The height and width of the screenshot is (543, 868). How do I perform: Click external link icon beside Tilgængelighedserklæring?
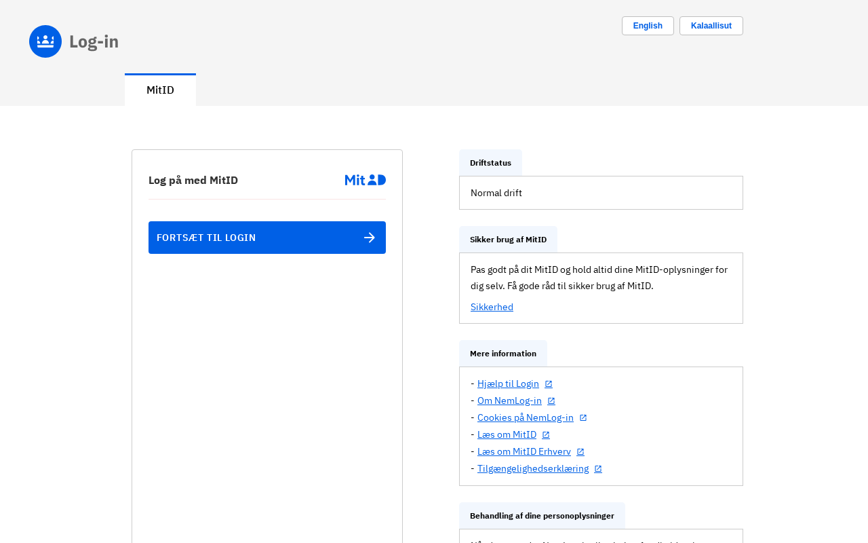598,469
